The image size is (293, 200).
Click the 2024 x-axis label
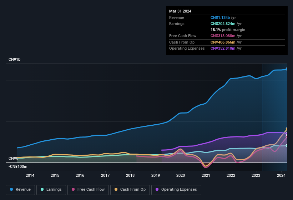pos(281,175)
